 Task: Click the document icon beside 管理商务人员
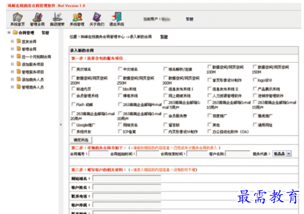19,87
